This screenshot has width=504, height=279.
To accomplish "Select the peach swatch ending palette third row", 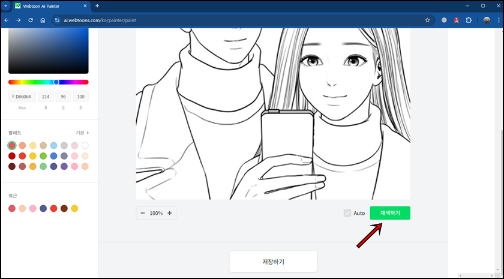I will 85,167.
